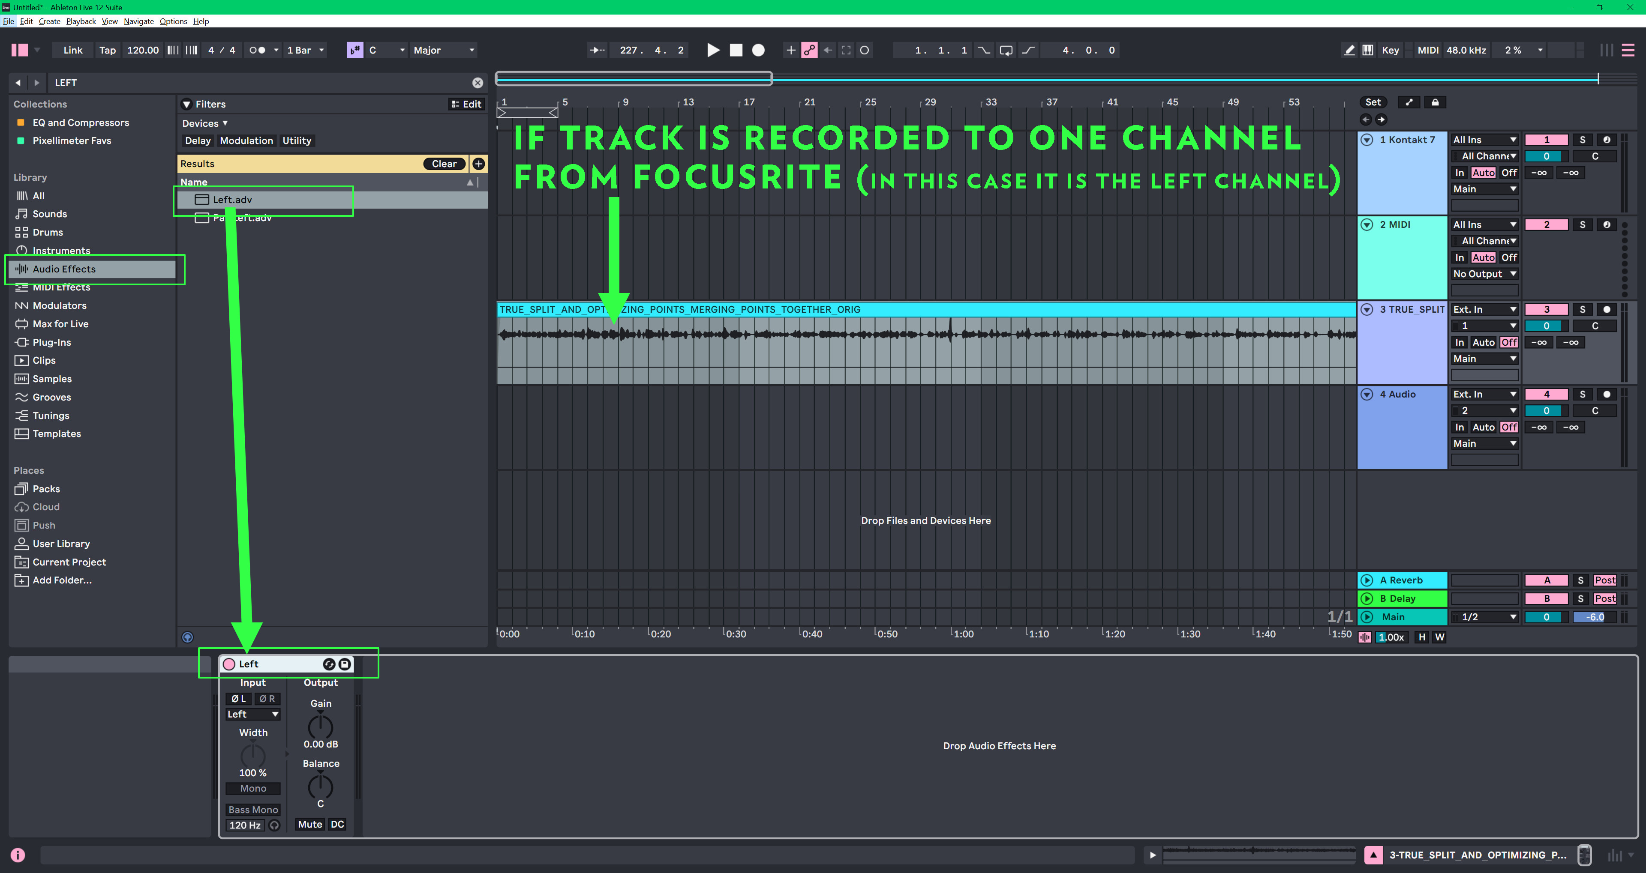Screen dimensions: 1646x873
Task: Open No Output dropdown on MIDI track
Action: tap(1484, 273)
